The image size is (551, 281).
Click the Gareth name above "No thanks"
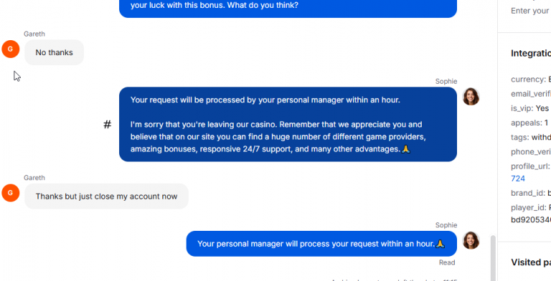coord(34,34)
